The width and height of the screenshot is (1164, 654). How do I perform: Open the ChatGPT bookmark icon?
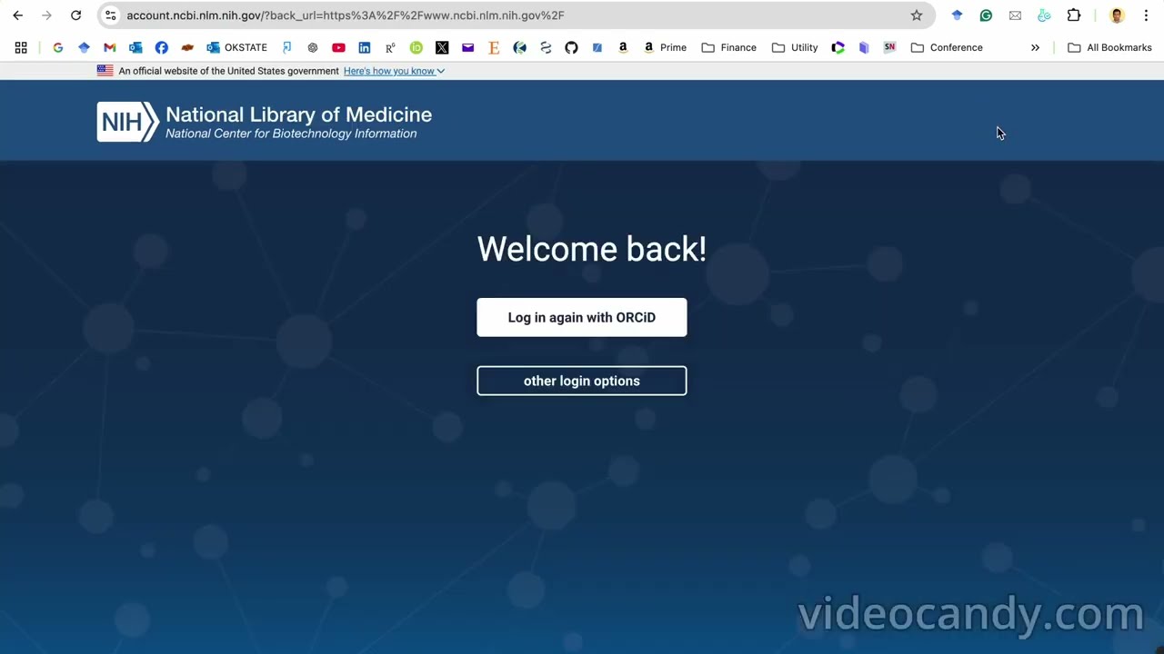[313, 47]
